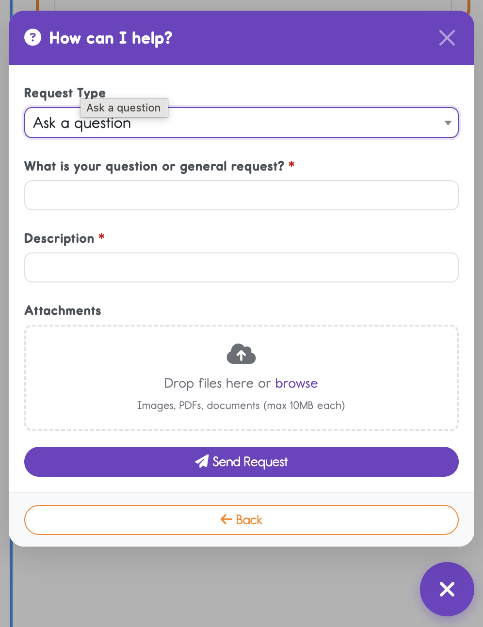Click the X icon in the dialog header
The height and width of the screenshot is (627, 483).
point(447,38)
